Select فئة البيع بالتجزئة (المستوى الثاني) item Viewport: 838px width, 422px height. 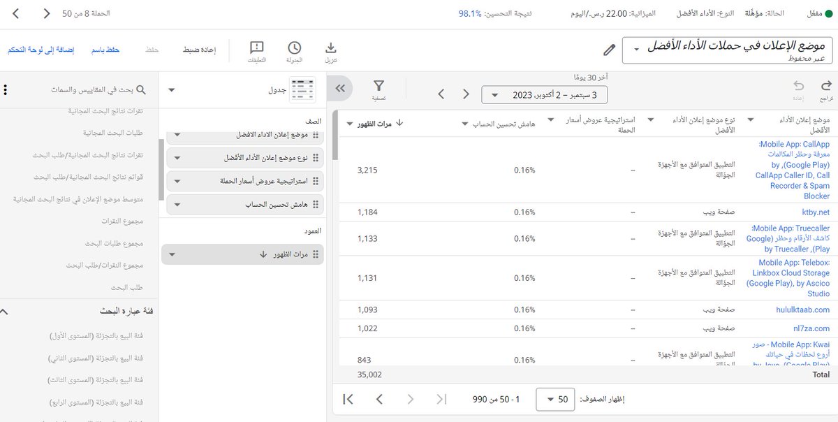click(96, 358)
